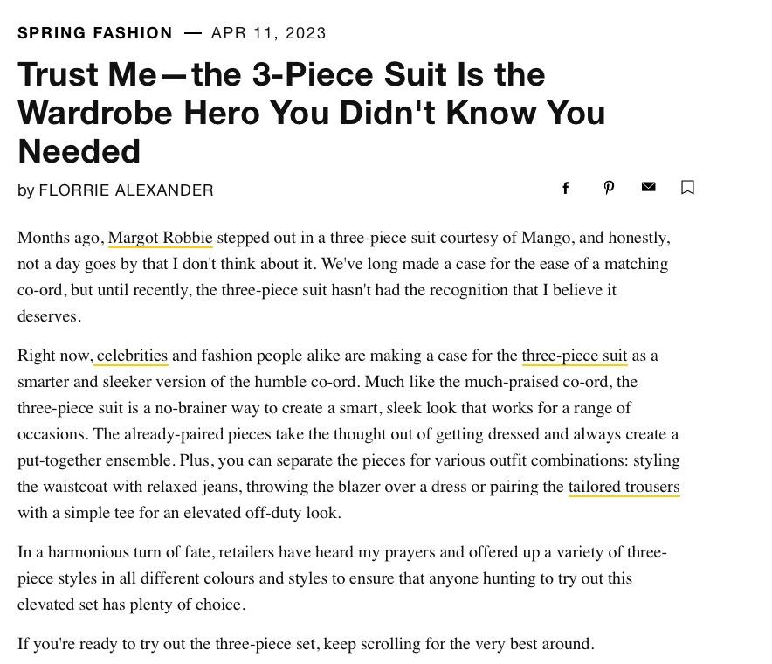Click the word 'deserves' ending first paragraph

pos(49,316)
